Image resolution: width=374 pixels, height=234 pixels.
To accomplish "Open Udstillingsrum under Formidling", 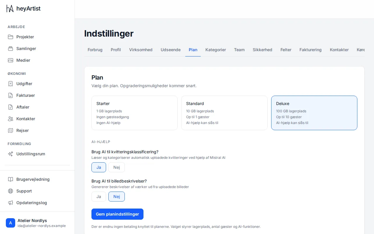I will coord(37,154).
